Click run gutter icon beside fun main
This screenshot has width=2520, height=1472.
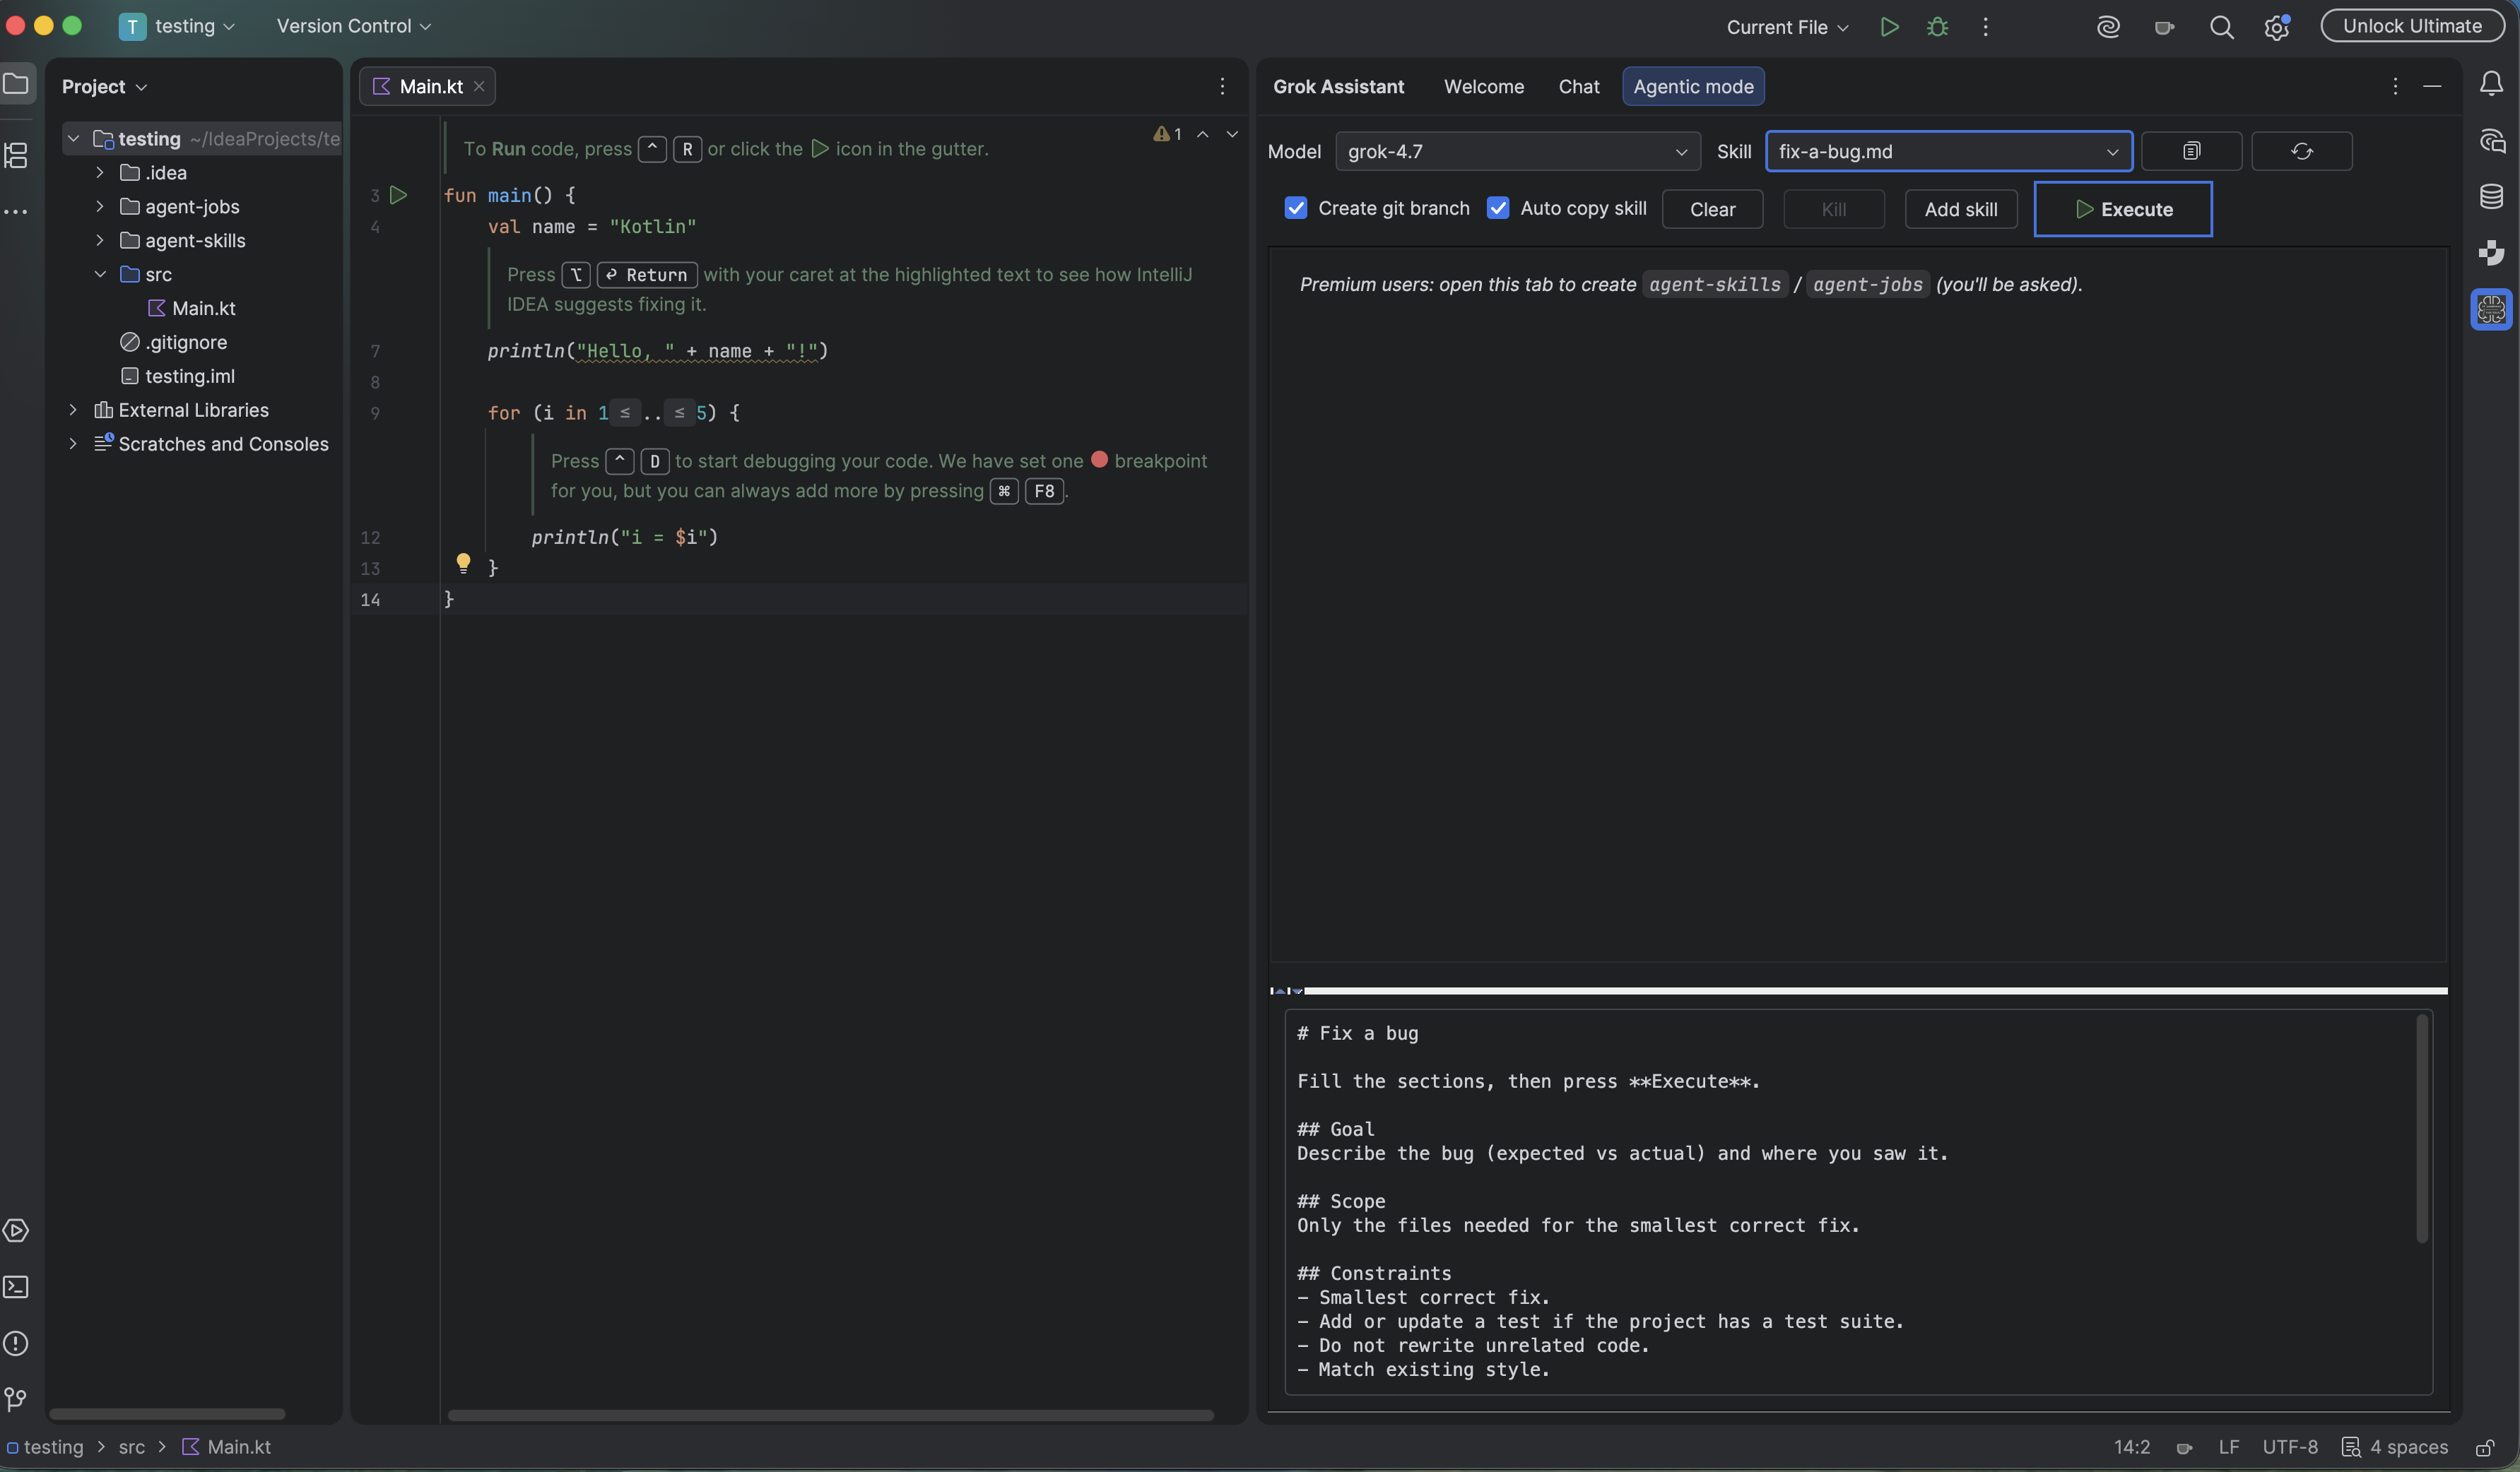click(398, 195)
